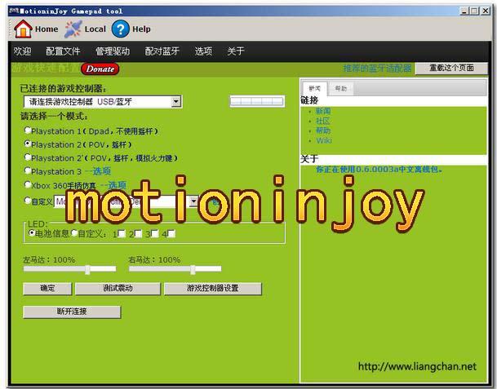The width and height of the screenshot is (497, 389).
Task: Open Help via blue question icon
Action: pyautogui.click(x=121, y=29)
